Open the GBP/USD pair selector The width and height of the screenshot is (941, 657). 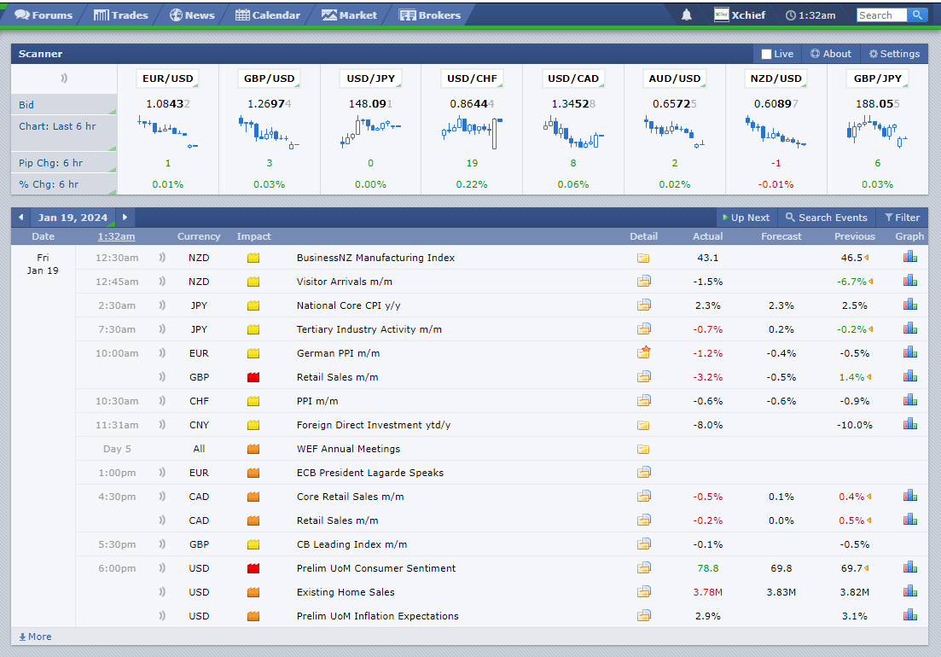click(270, 78)
